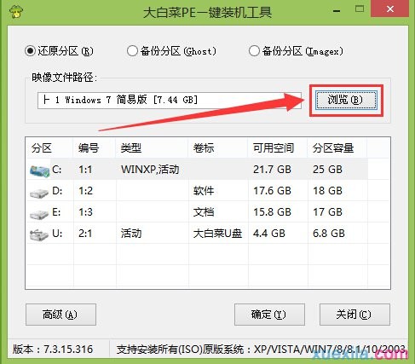Click the '支持安装所有(ISO)原版系统' status text
415x364 pixels.
click(x=180, y=350)
